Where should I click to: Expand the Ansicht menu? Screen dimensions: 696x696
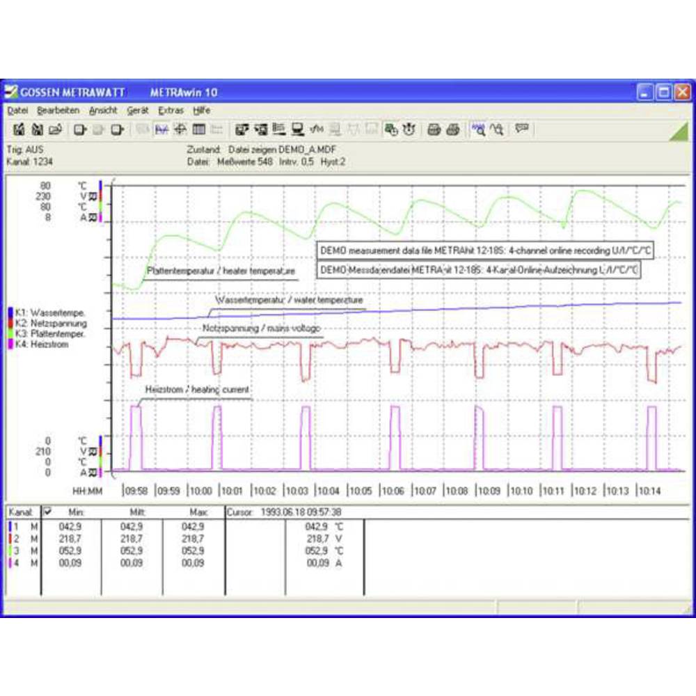click(103, 111)
